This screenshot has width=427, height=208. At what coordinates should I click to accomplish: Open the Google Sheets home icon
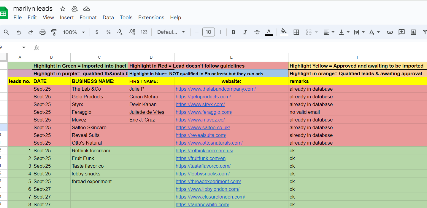click(4, 13)
